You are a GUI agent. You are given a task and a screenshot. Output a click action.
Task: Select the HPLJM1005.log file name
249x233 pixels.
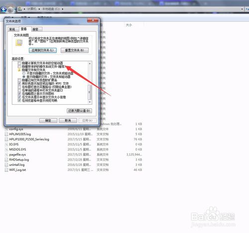pos(20,134)
